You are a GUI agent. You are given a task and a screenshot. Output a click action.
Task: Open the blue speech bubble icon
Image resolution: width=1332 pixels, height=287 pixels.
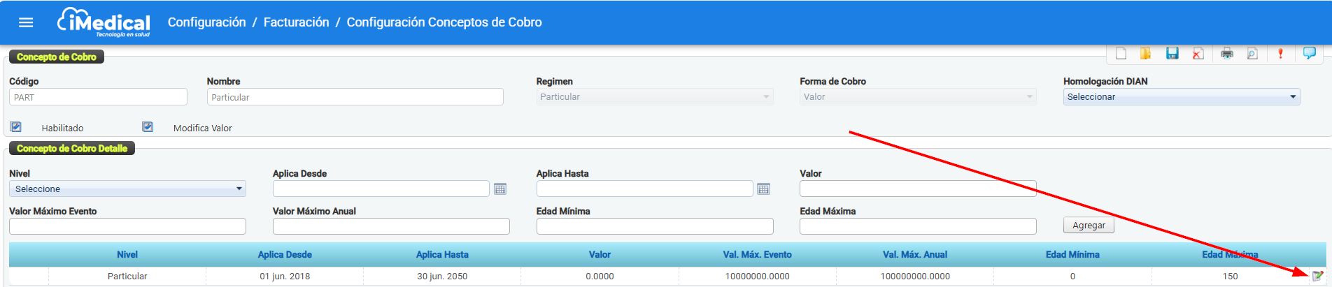1310,53
